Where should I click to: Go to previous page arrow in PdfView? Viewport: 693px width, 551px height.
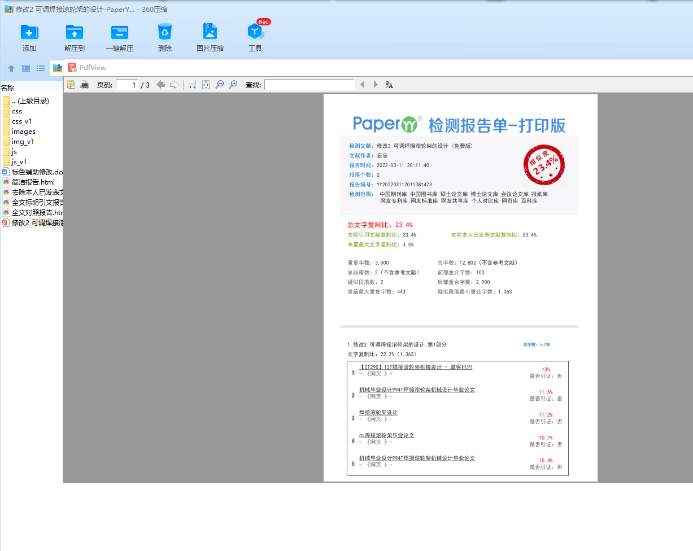[161, 85]
